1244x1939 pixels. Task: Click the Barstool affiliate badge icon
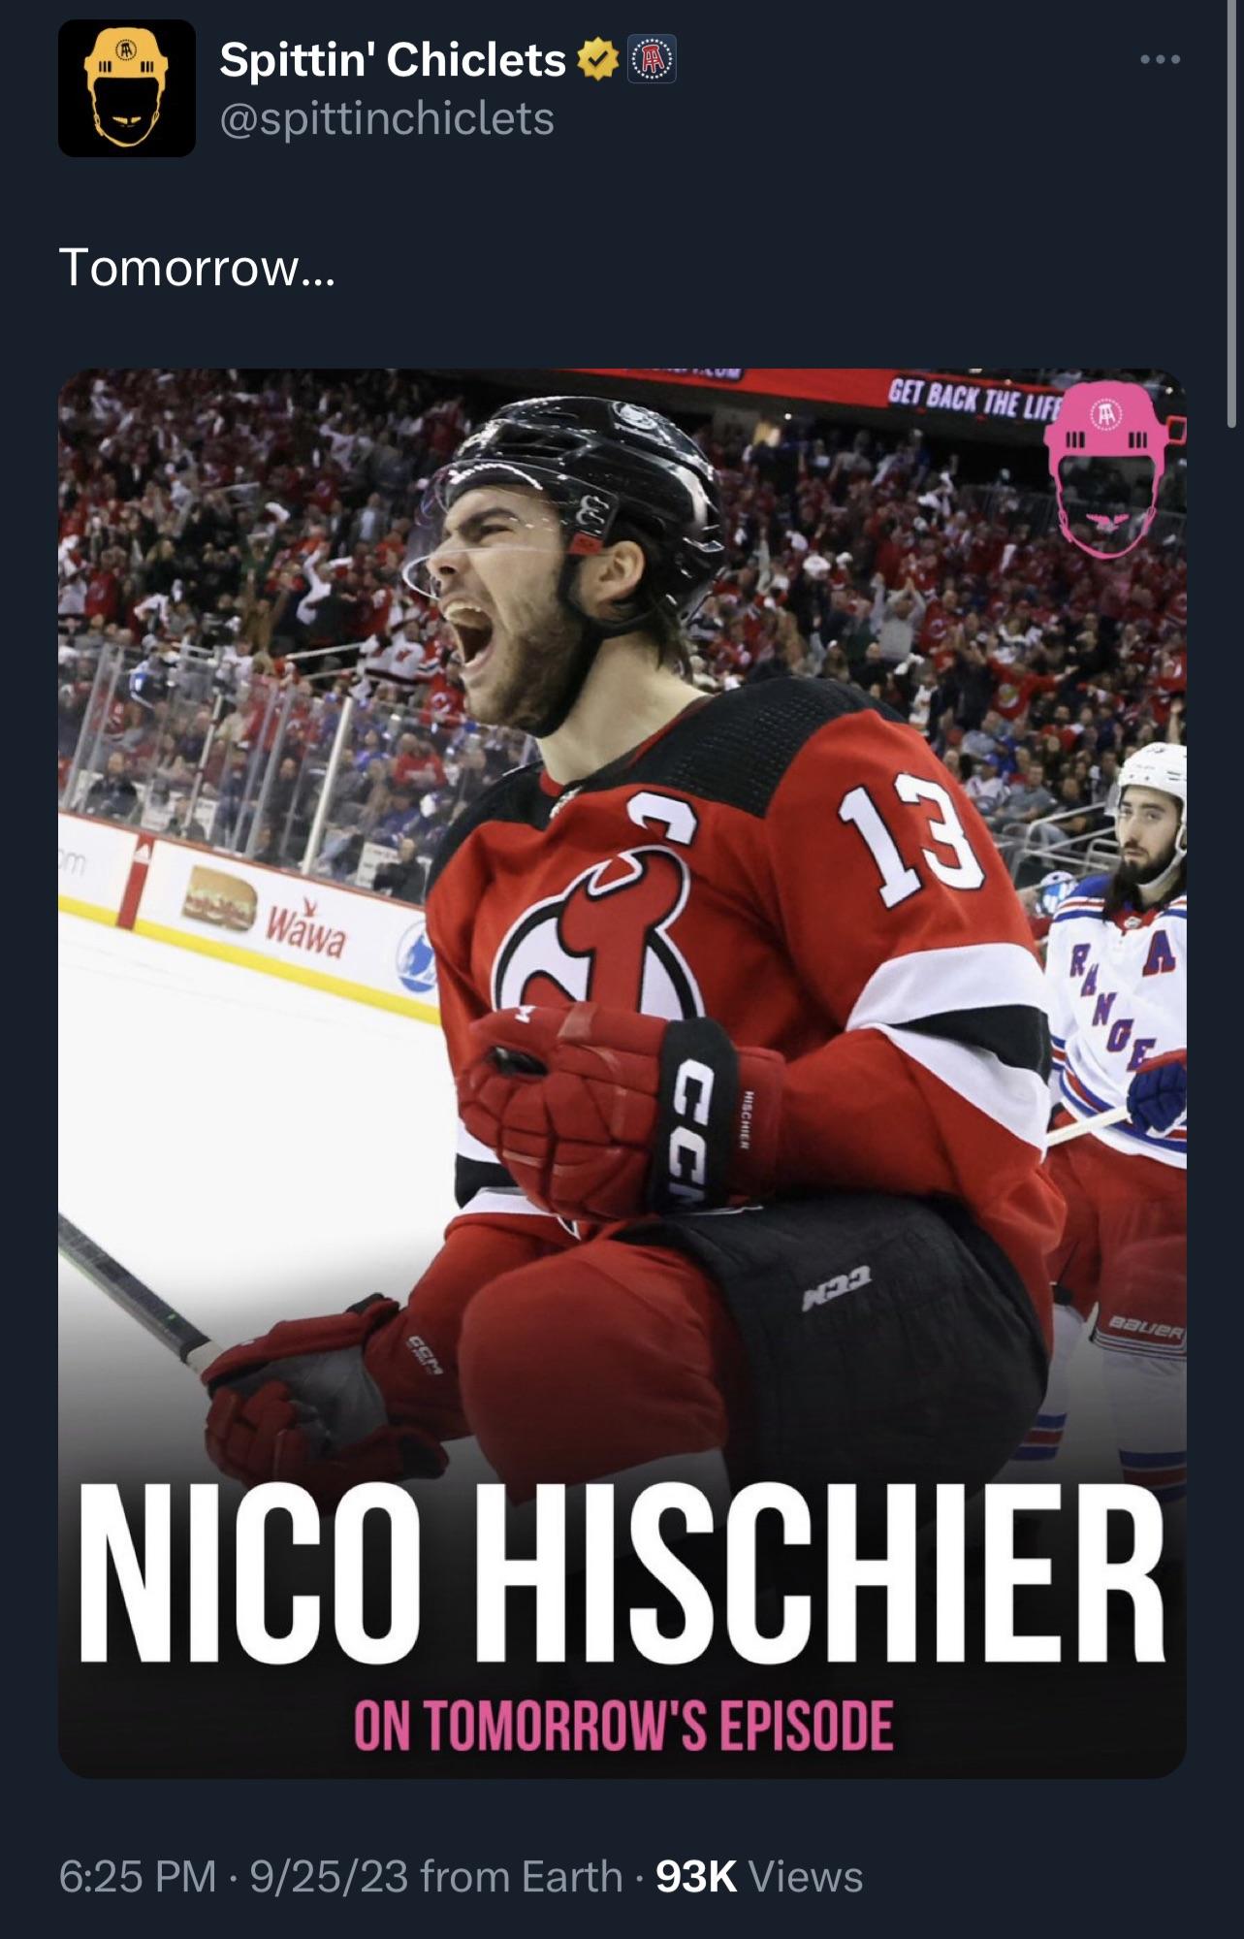pos(653,60)
